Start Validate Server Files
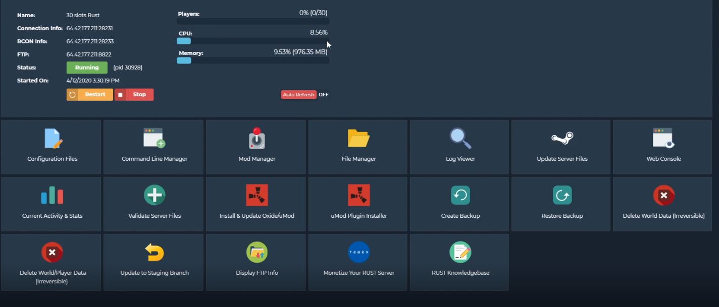The image size is (719, 307). click(x=153, y=204)
